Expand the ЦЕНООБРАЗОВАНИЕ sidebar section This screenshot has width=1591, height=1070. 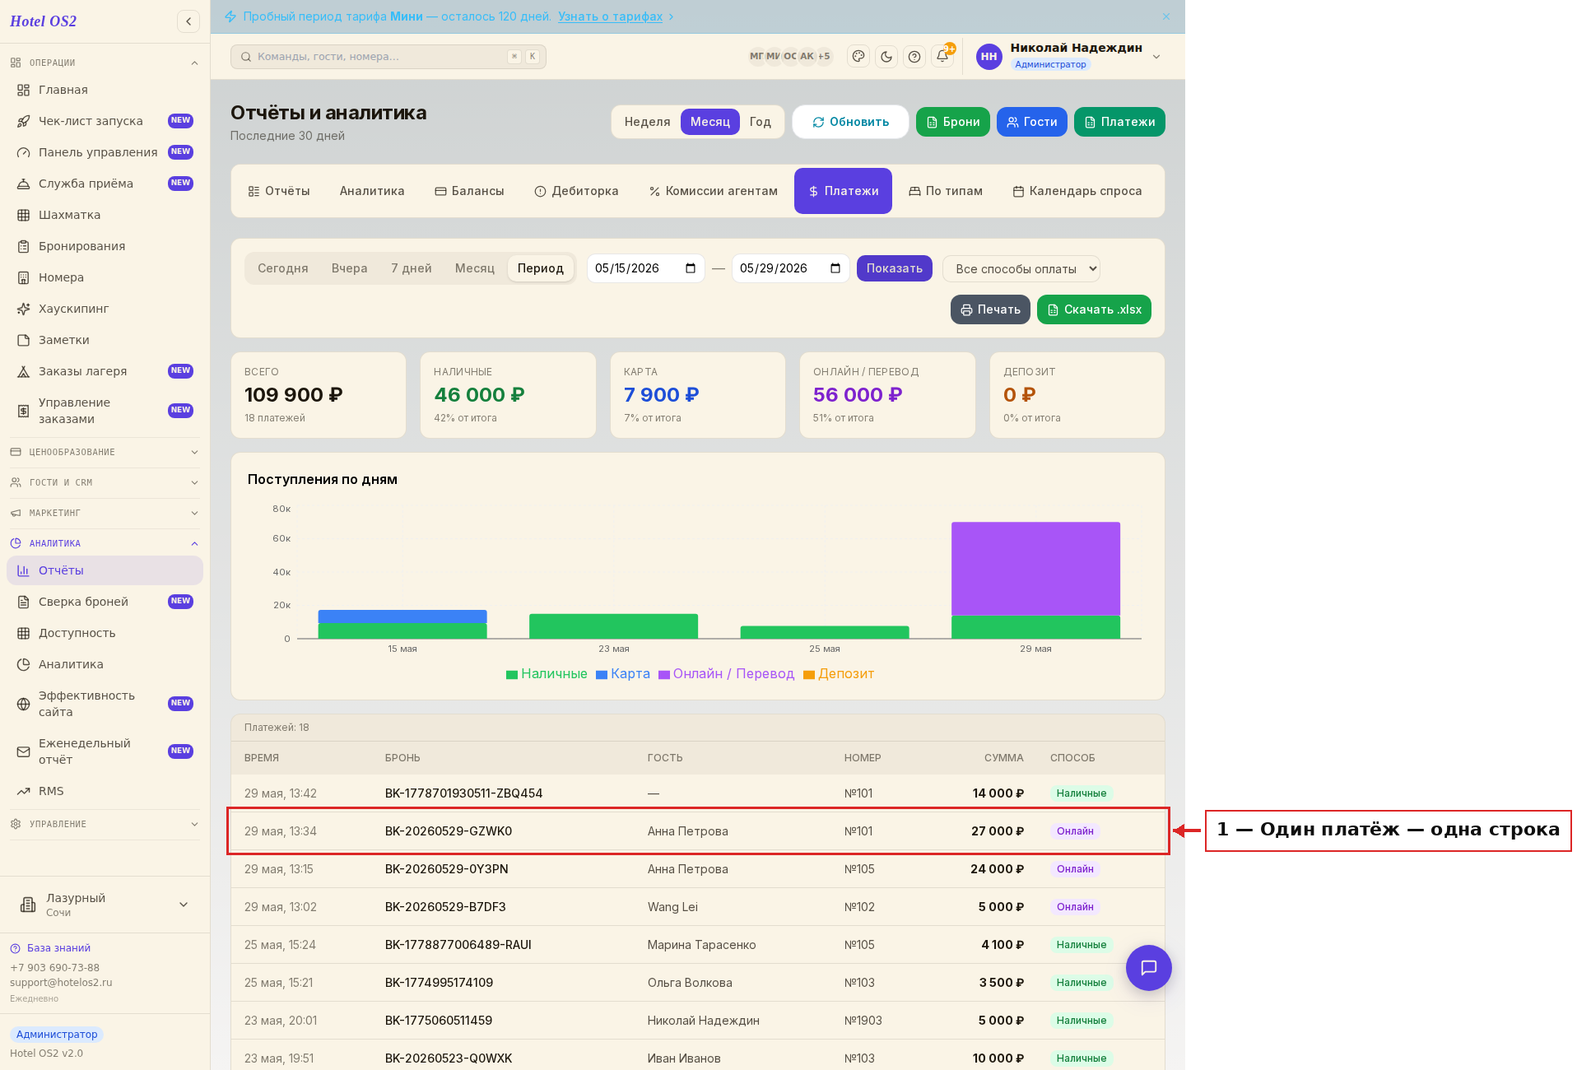(x=105, y=452)
